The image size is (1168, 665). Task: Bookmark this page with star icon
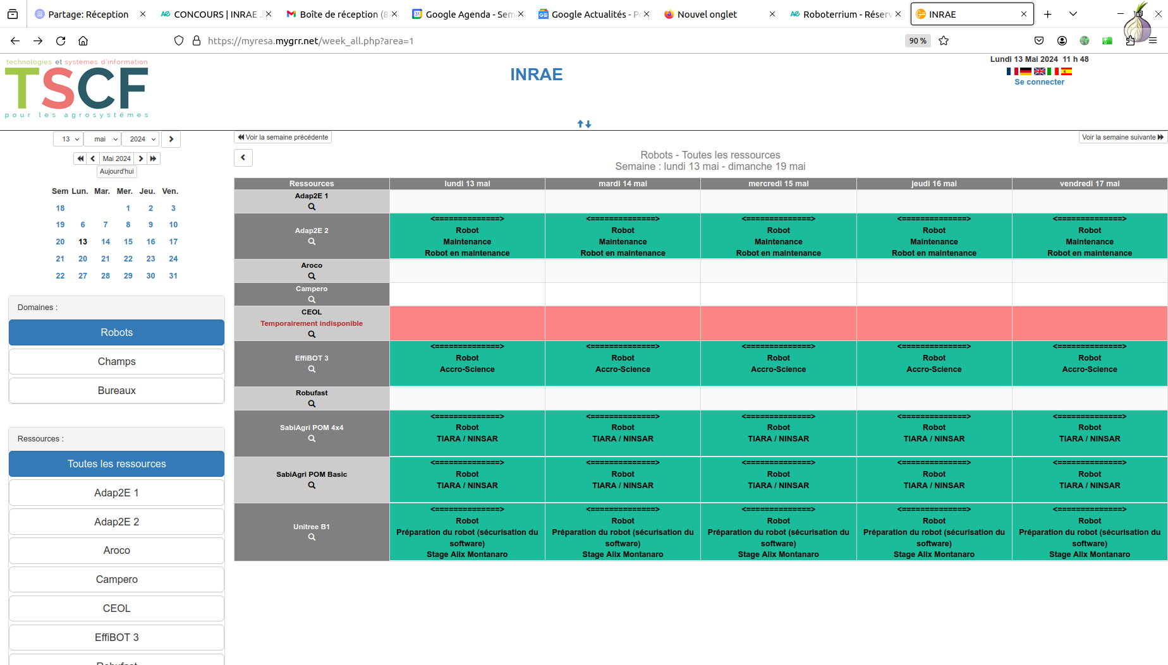tap(944, 41)
